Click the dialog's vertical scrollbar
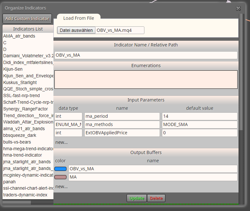This screenshot has width=250, height=211. coord(241,72)
